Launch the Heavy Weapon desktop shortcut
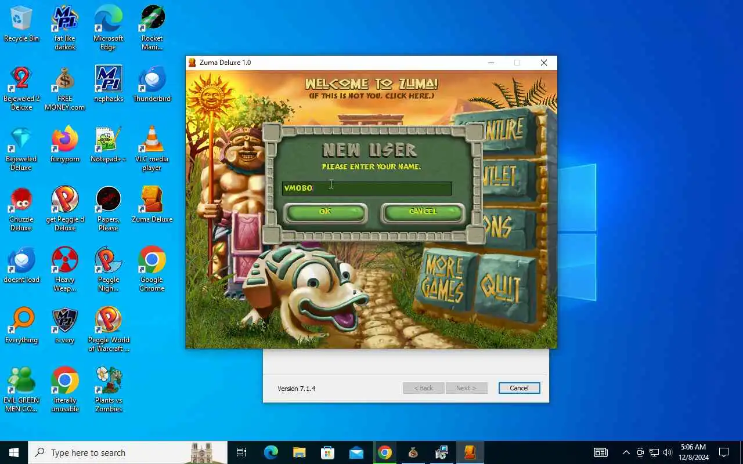This screenshot has height=464, width=743. coord(65,269)
